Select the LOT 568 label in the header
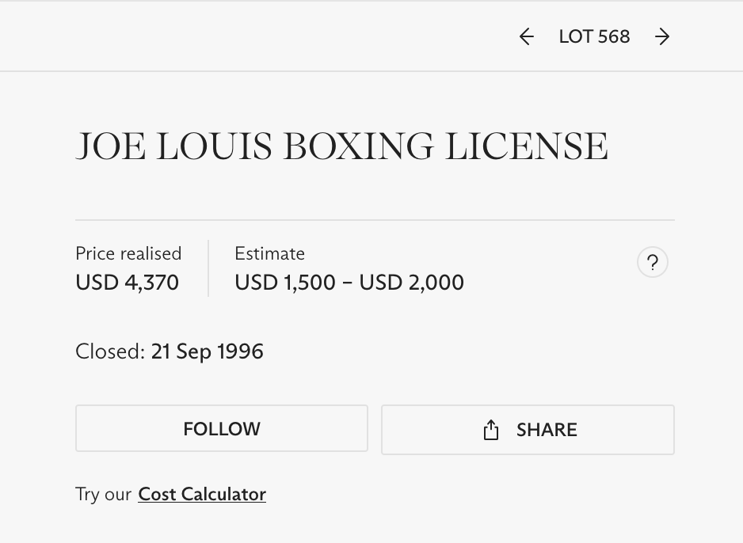Image resolution: width=743 pixels, height=543 pixels. click(x=594, y=36)
